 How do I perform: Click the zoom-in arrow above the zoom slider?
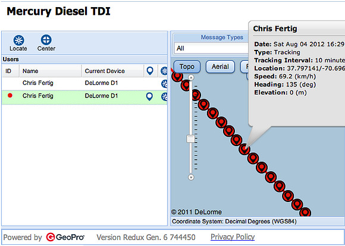click(191, 77)
